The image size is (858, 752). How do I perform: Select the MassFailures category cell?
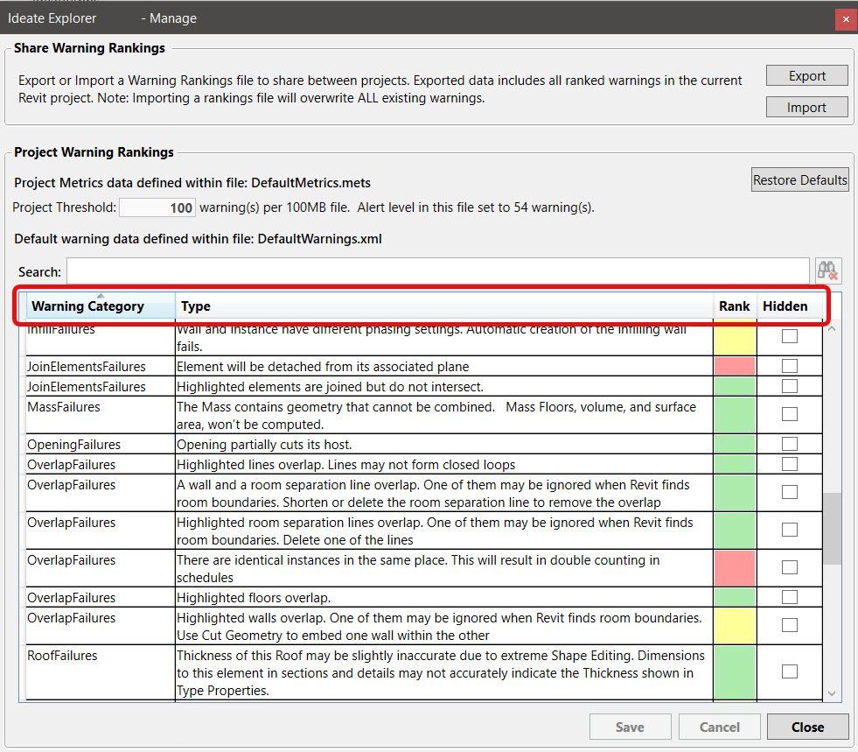100,415
